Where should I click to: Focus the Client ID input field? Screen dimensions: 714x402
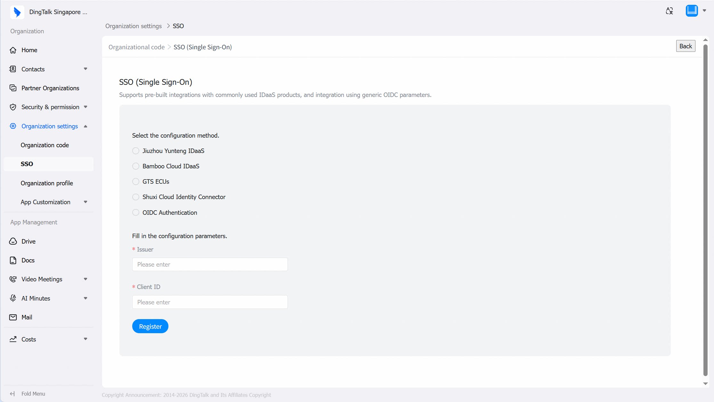[210, 302]
